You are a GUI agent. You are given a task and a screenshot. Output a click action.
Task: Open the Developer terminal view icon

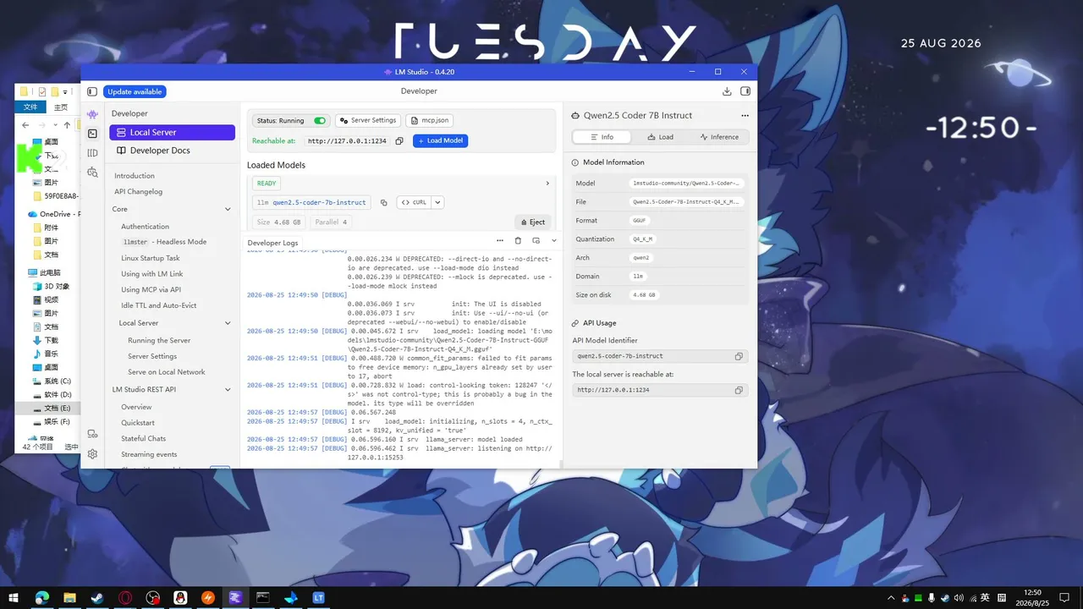[x=92, y=134]
